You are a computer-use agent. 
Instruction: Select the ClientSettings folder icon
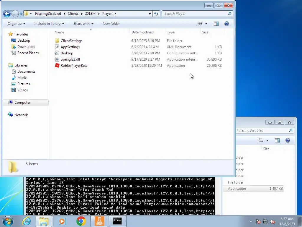click(x=57, y=41)
